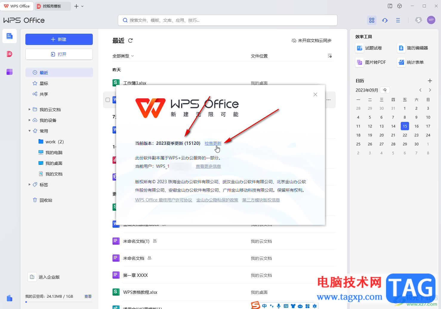
Task: Open the 试题试卷 tool icon
Action: coord(359,48)
